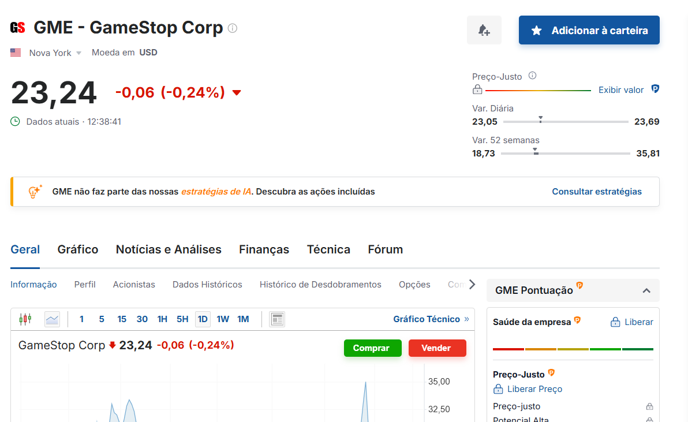Select the 1W chart interval
Viewport: 688px width, 422px height.
pyautogui.click(x=223, y=319)
